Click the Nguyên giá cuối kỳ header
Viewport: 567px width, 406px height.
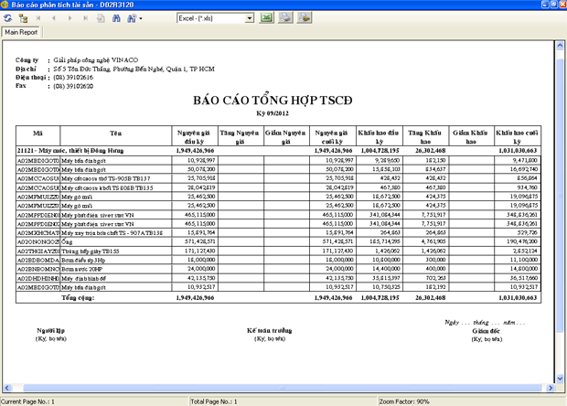tap(332, 137)
